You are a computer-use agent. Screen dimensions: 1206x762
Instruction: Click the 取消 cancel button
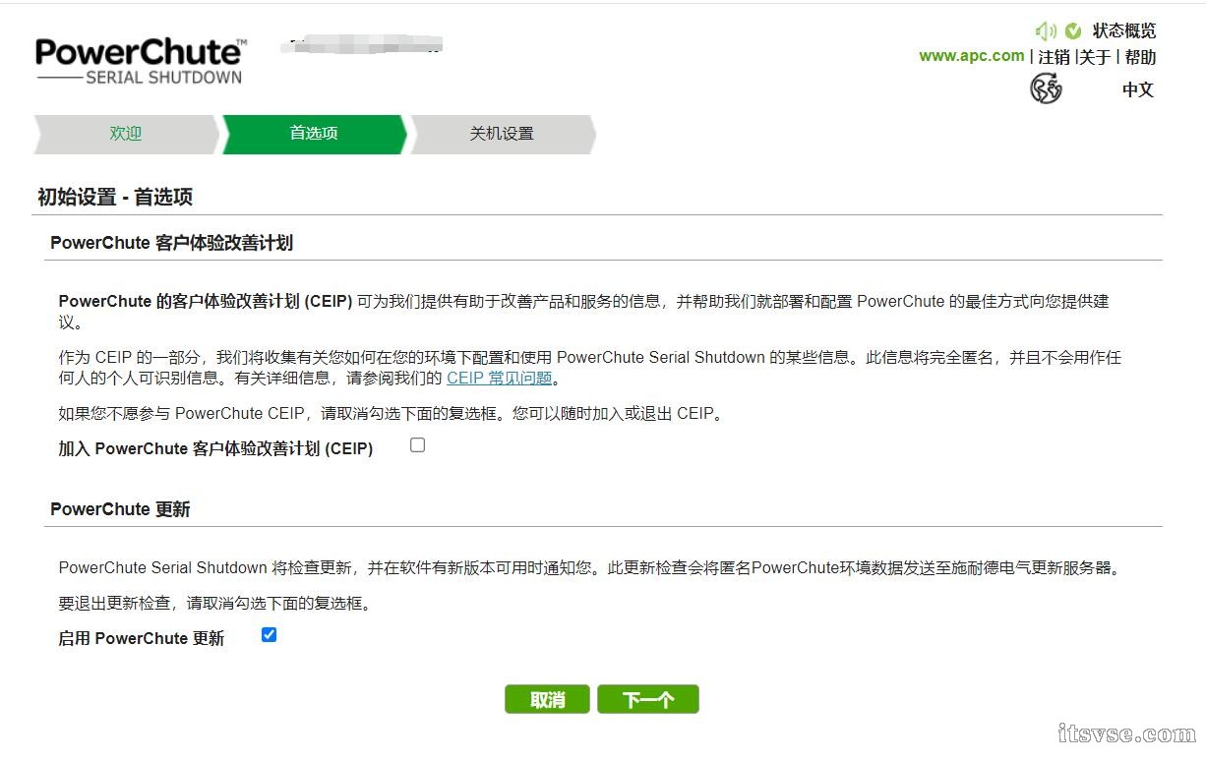pyautogui.click(x=547, y=699)
